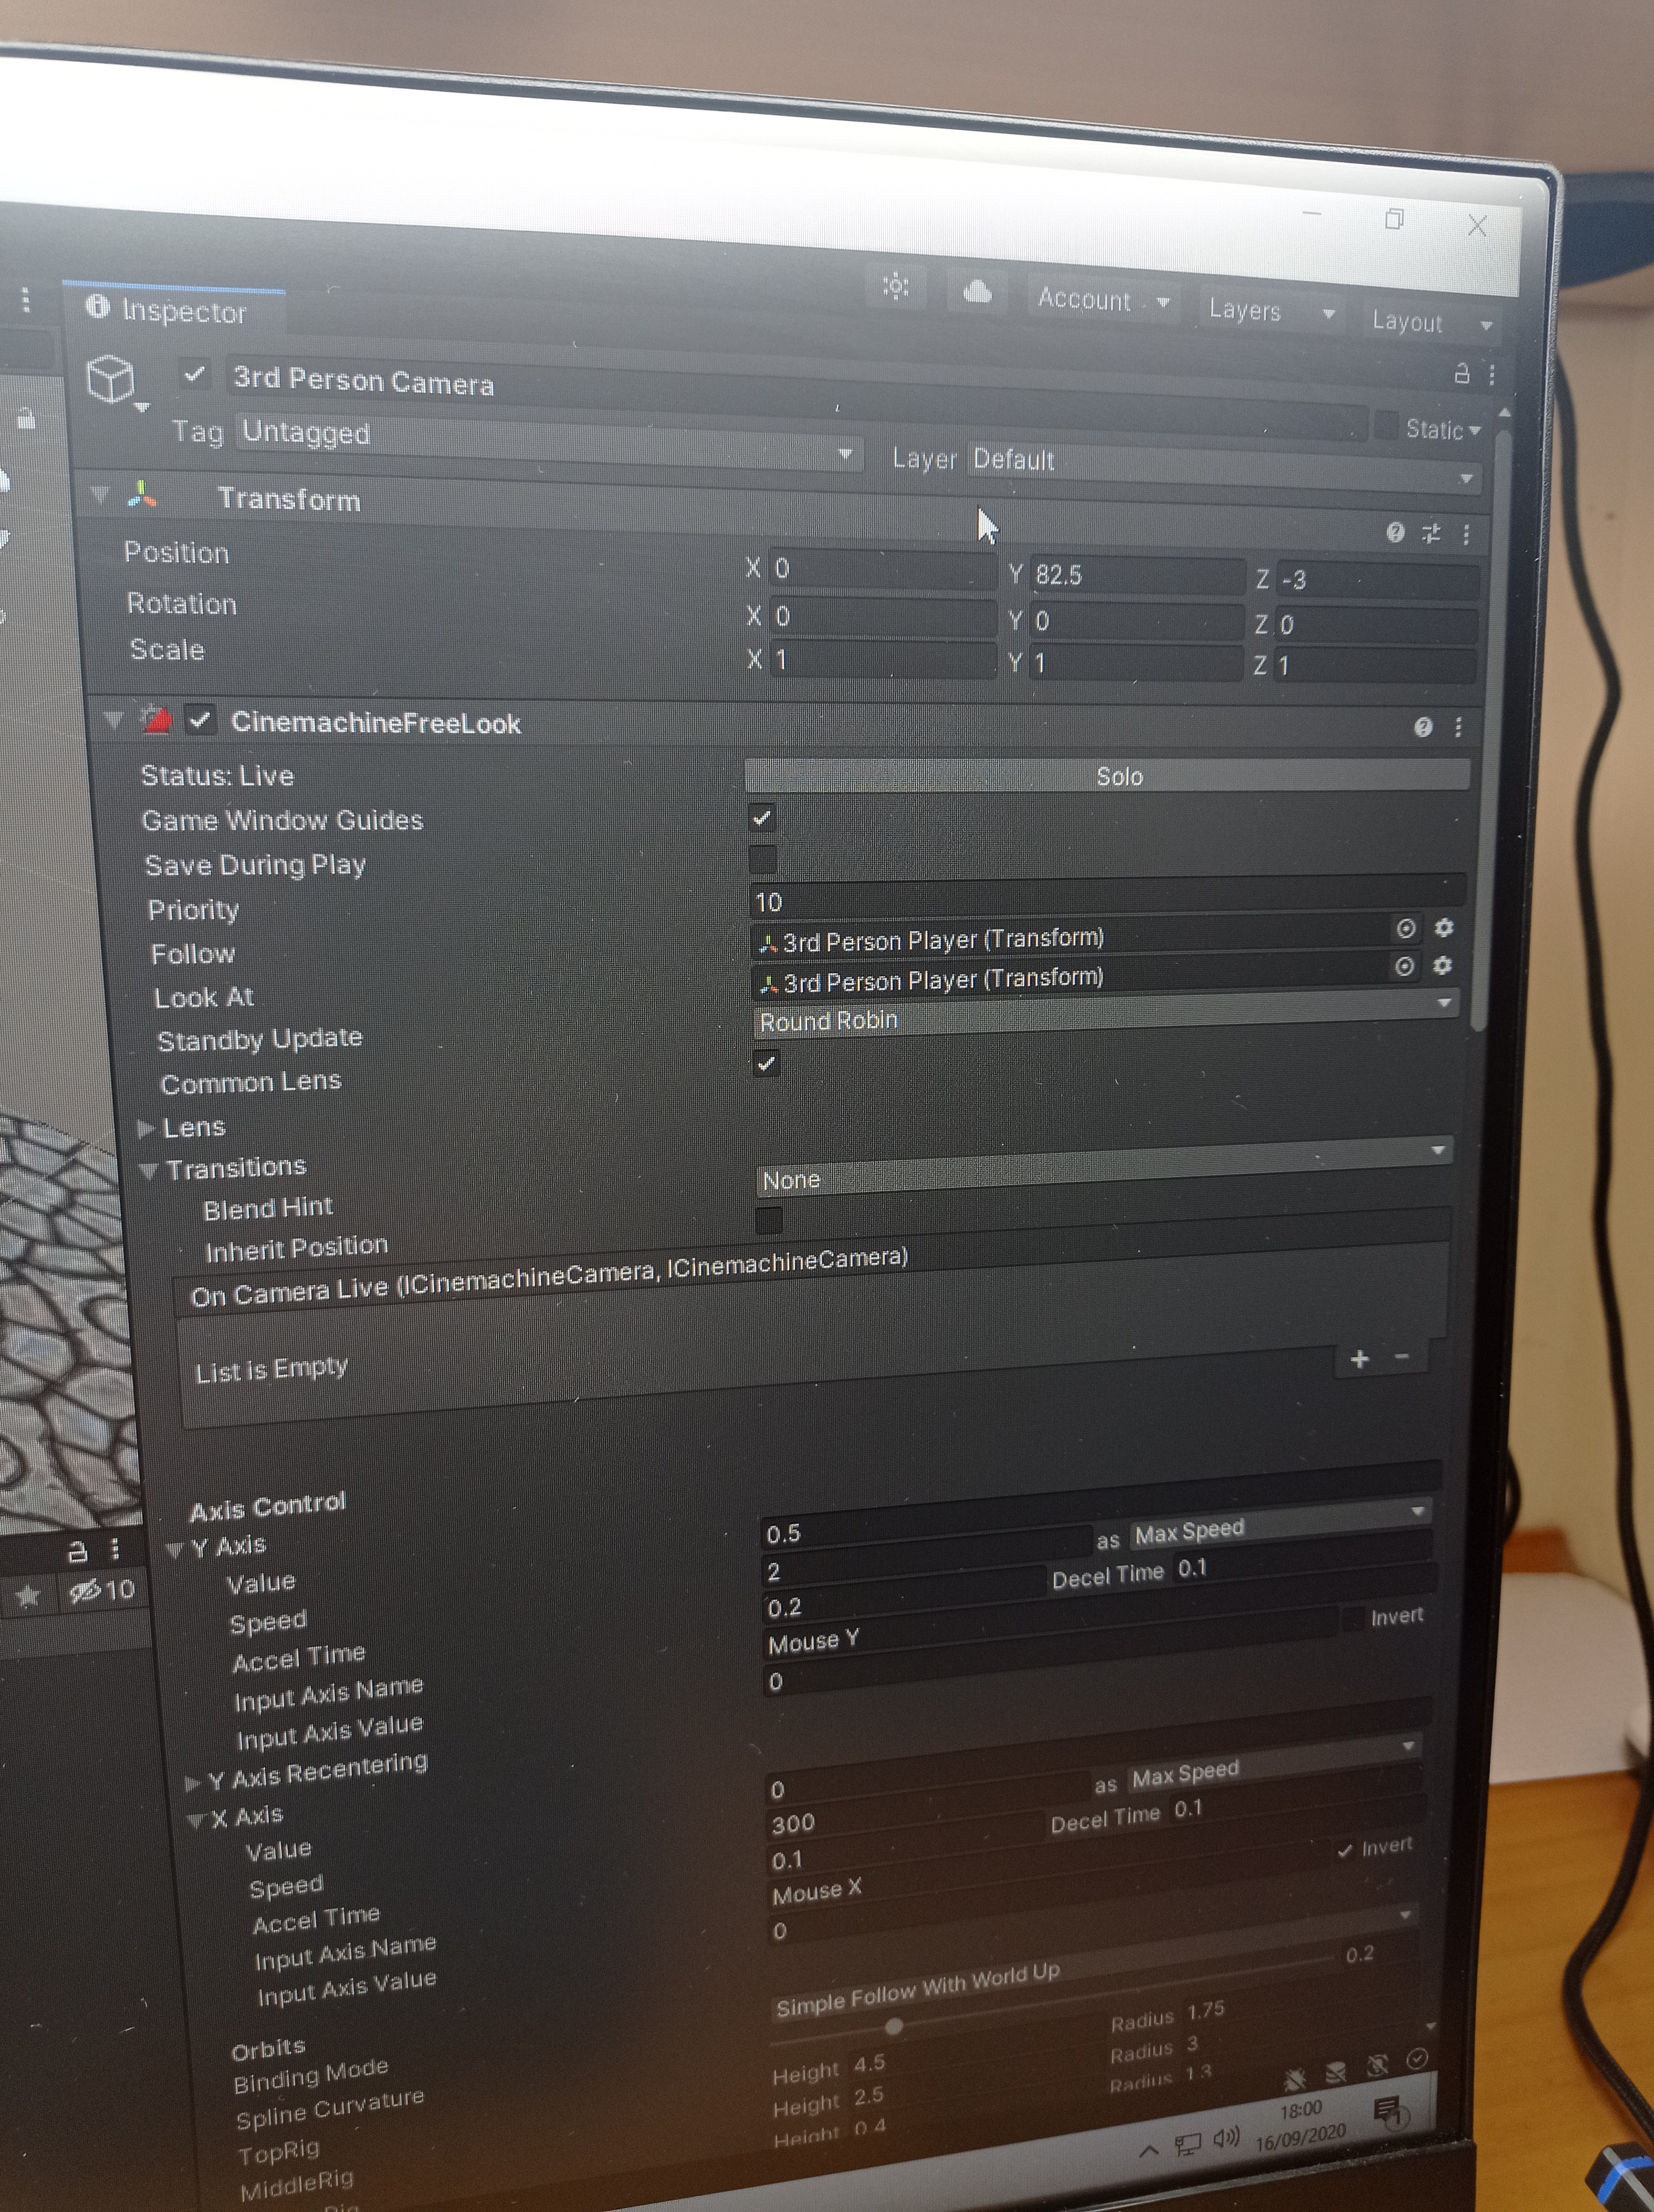Image resolution: width=1654 pixels, height=2212 pixels.
Task: Toggle Game Window Guides checkbox
Action: coord(762,818)
